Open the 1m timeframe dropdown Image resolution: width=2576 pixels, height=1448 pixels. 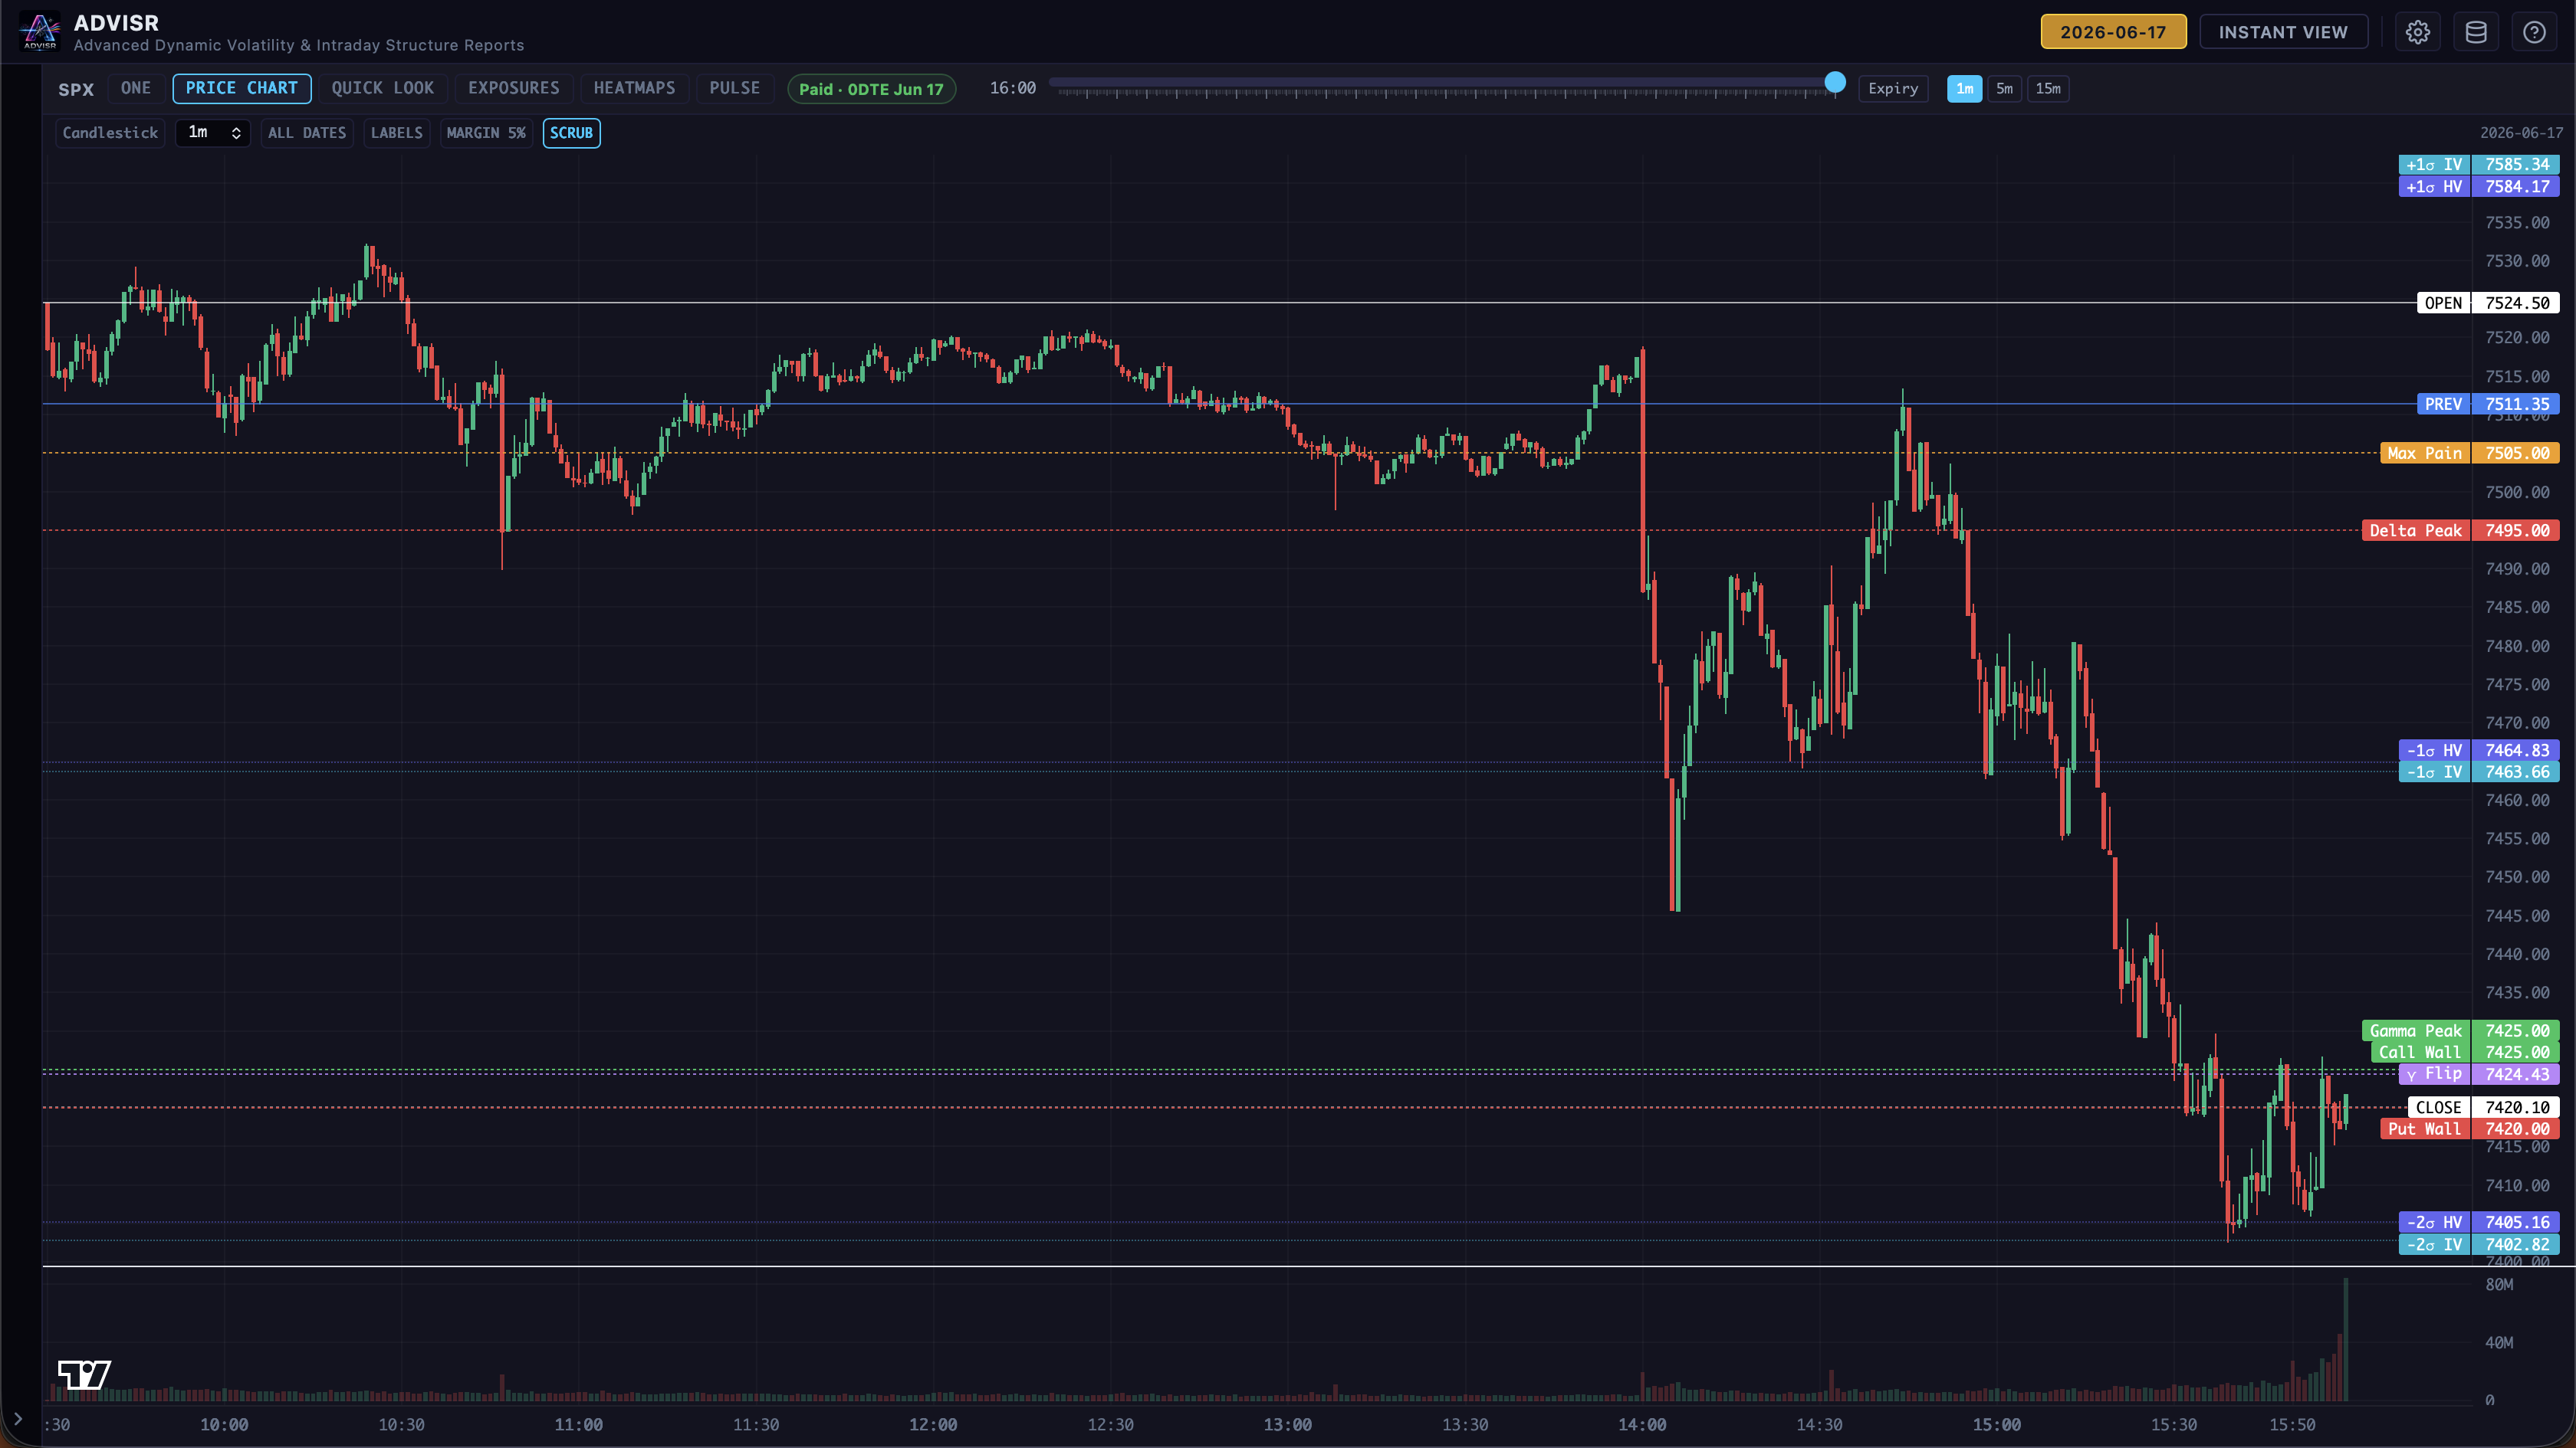(x=213, y=133)
